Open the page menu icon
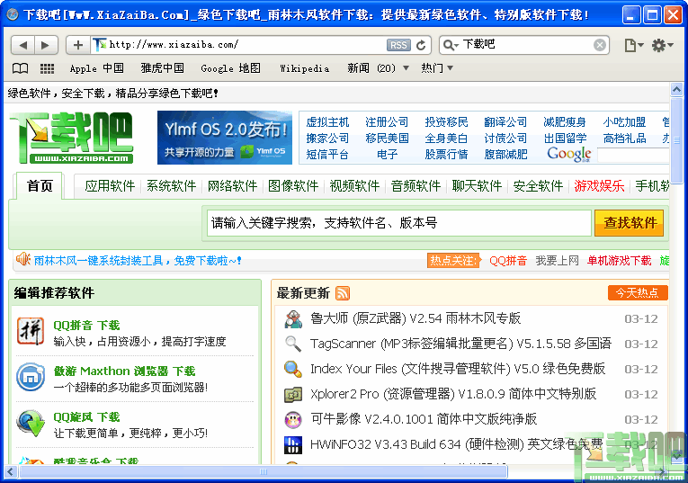Viewport: 688px width, 483px height. pos(633,45)
